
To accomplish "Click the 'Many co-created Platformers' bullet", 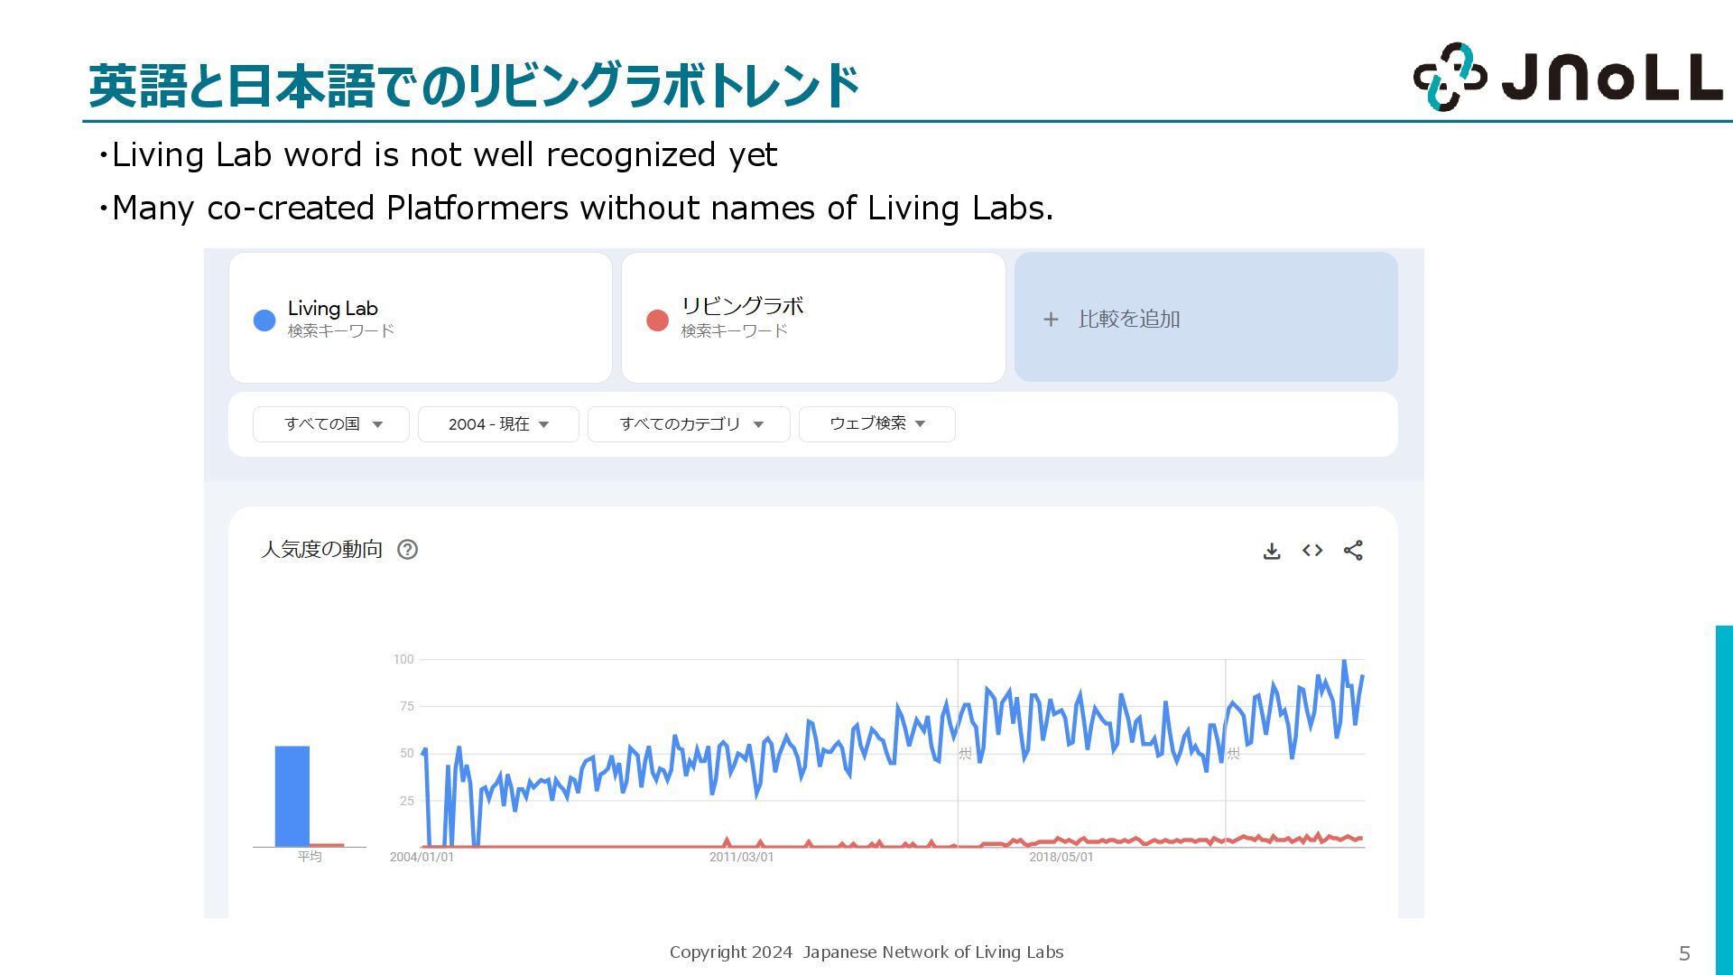I will [576, 209].
